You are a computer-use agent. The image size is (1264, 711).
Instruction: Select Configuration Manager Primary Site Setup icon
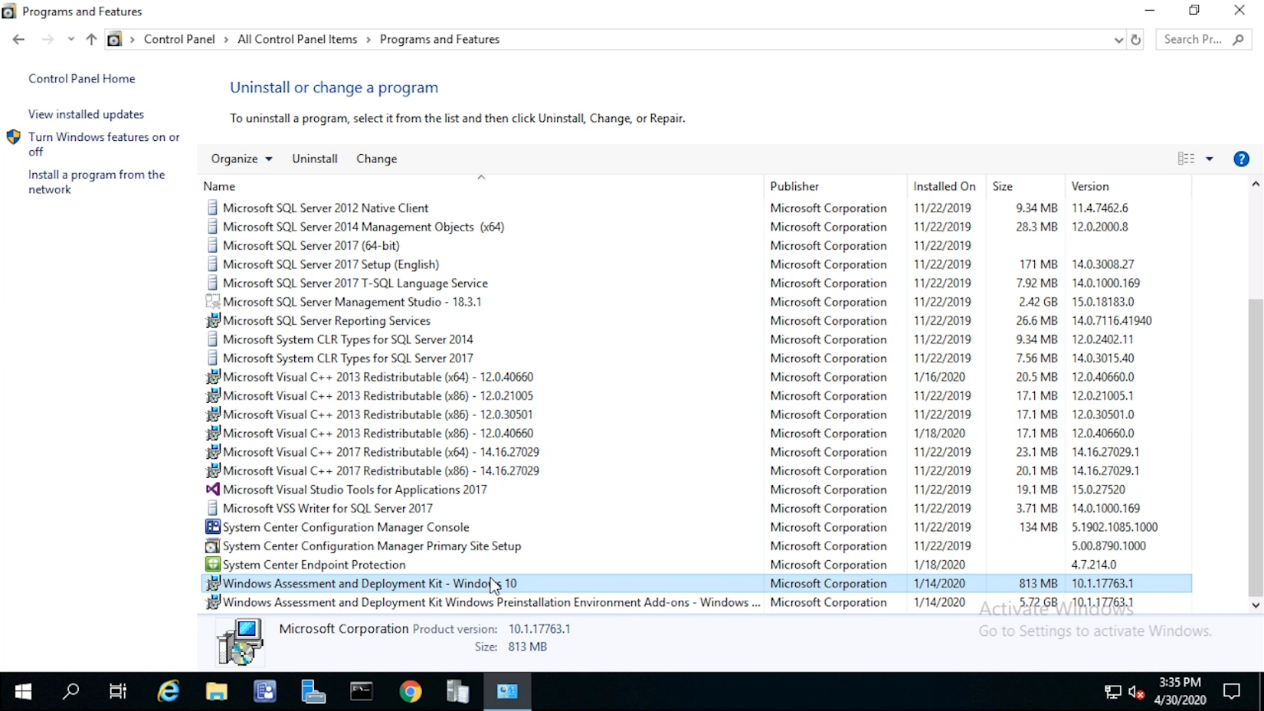(x=213, y=546)
